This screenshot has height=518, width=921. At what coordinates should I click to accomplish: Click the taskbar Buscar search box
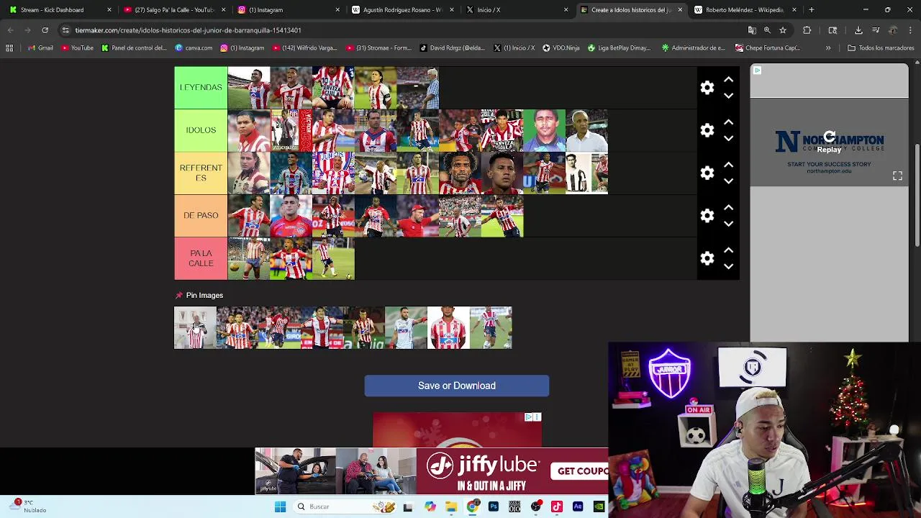pos(344,506)
